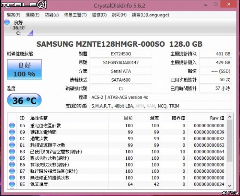The width and height of the screenshot is (240, 196).
Task: Click raw value 000000000039
Action: click(x=209, y=132)
